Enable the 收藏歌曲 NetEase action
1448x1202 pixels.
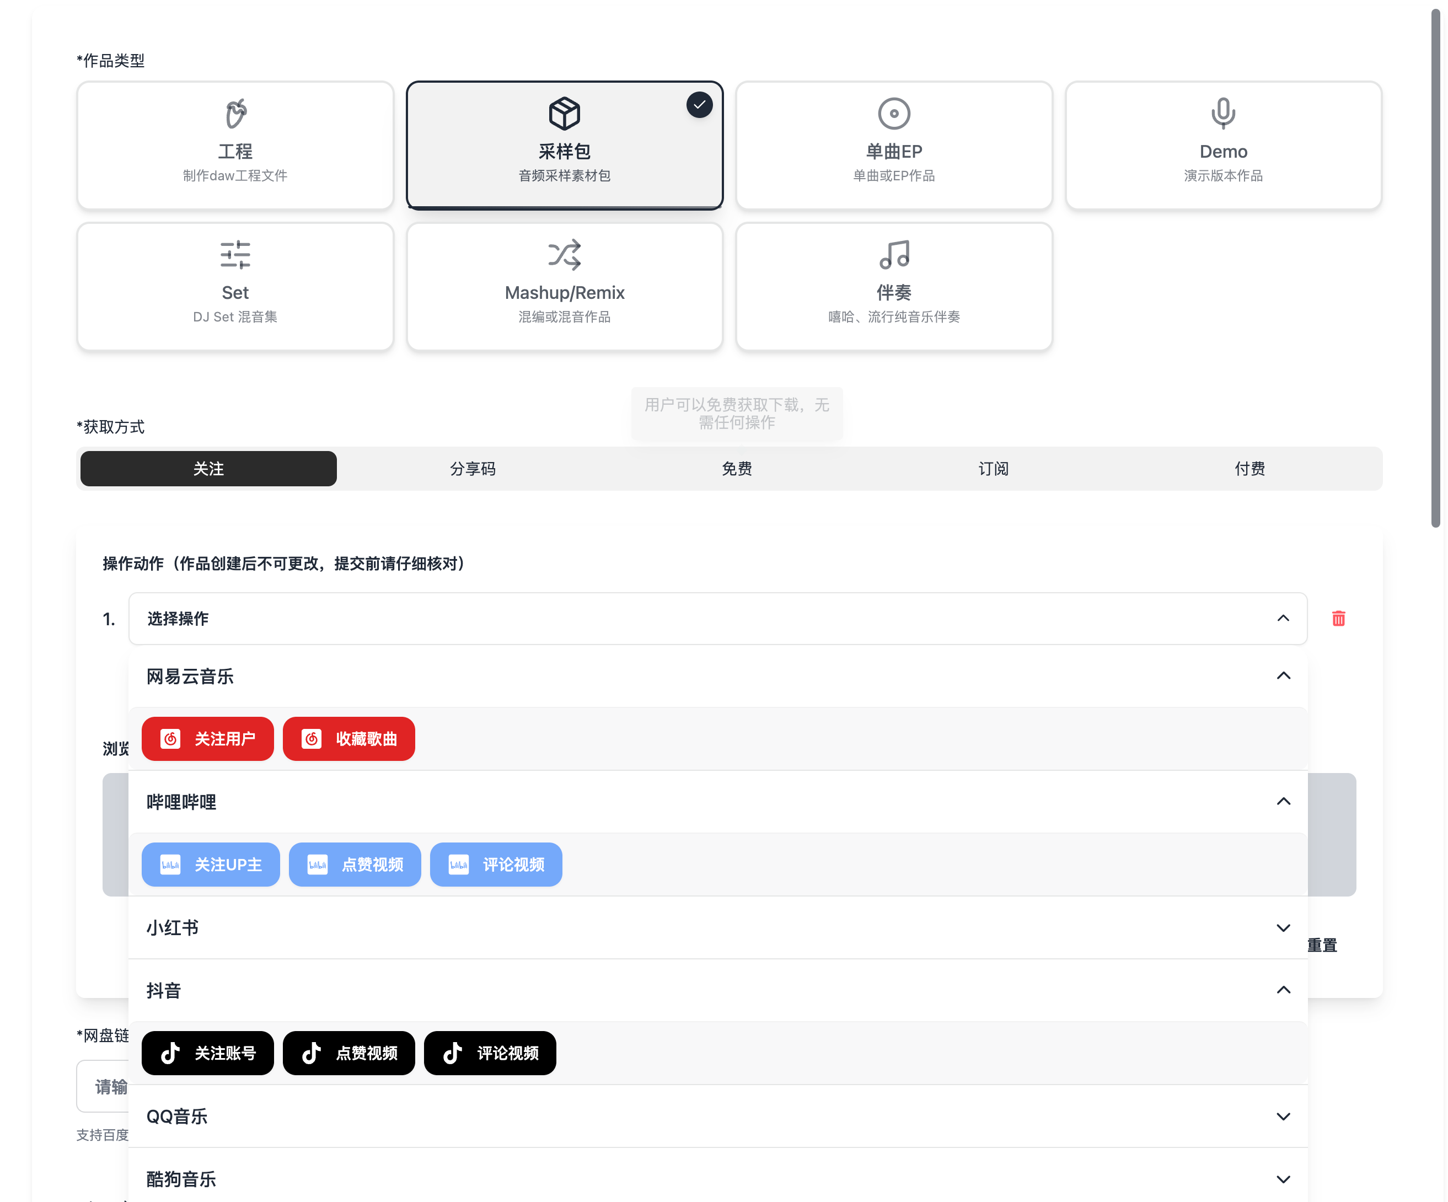coord(348,739)
